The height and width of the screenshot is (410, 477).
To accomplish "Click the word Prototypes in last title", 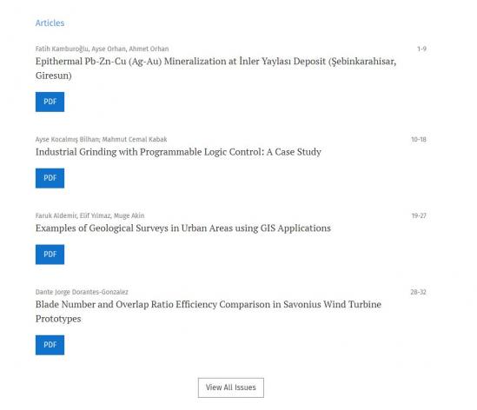I will click(x=58, y=319).
